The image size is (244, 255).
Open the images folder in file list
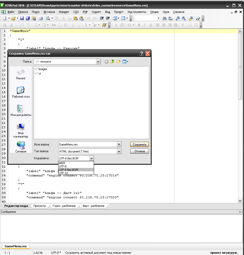pyautogui.click(x=43, y=69)
